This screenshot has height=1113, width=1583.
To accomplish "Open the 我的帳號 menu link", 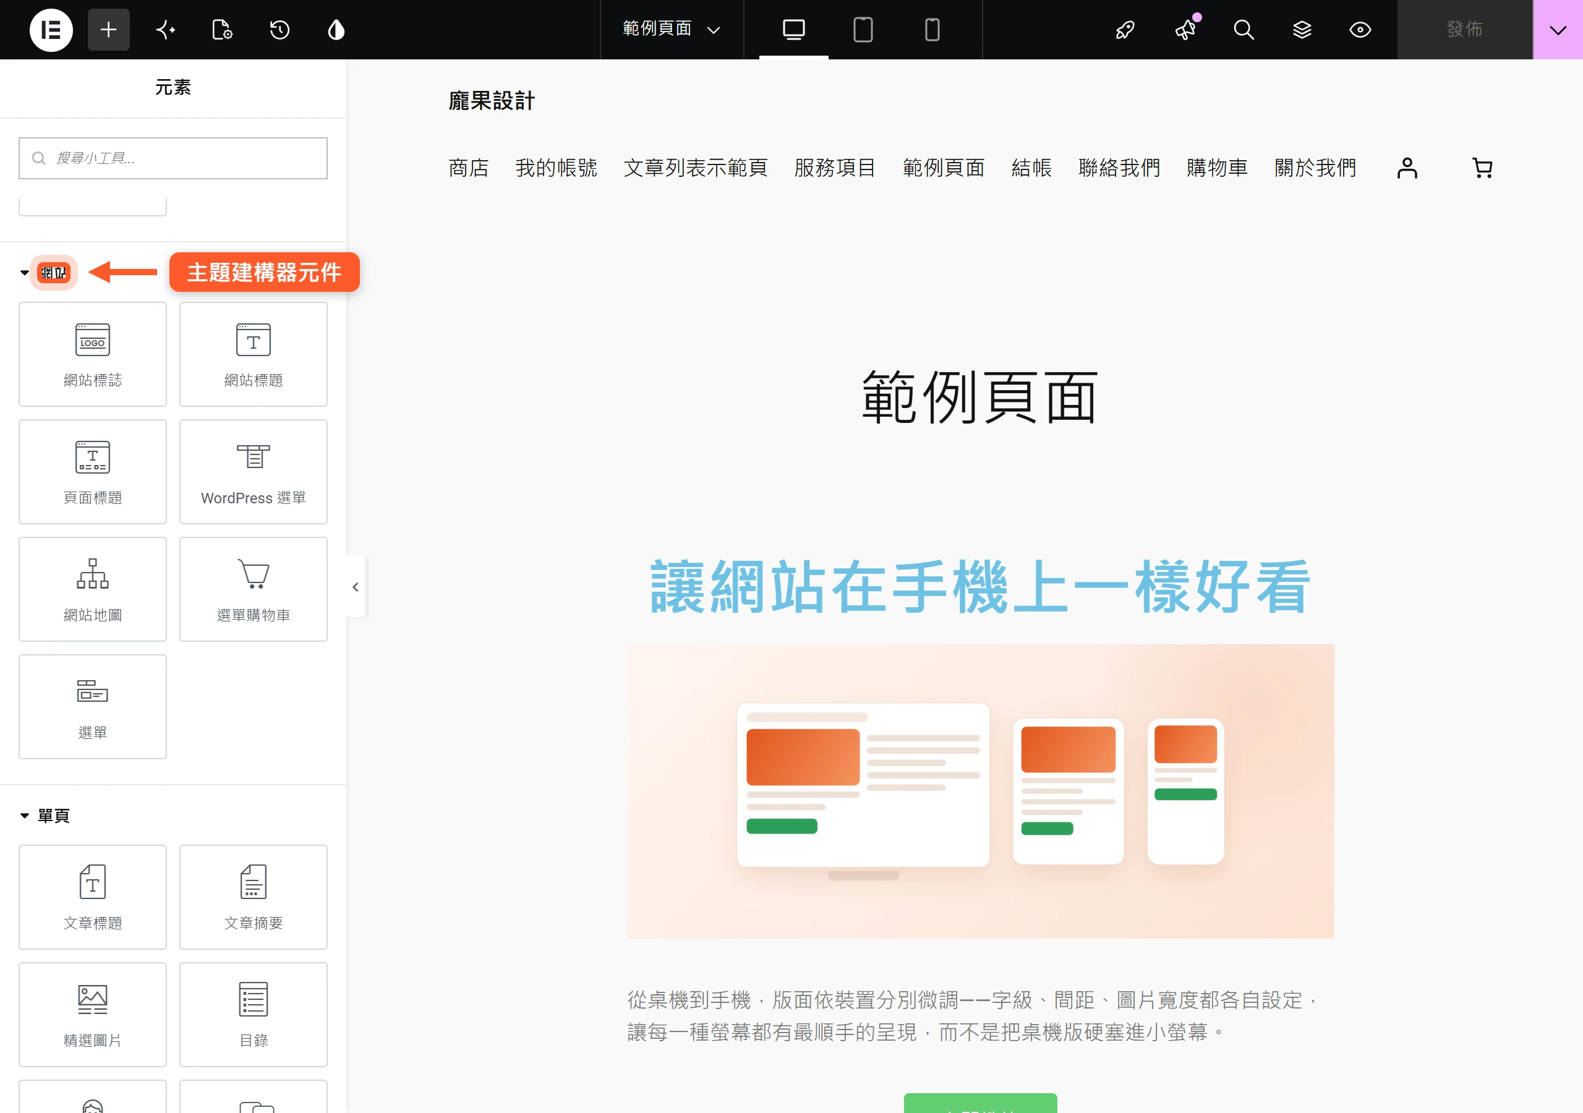I will click(557, 168).
